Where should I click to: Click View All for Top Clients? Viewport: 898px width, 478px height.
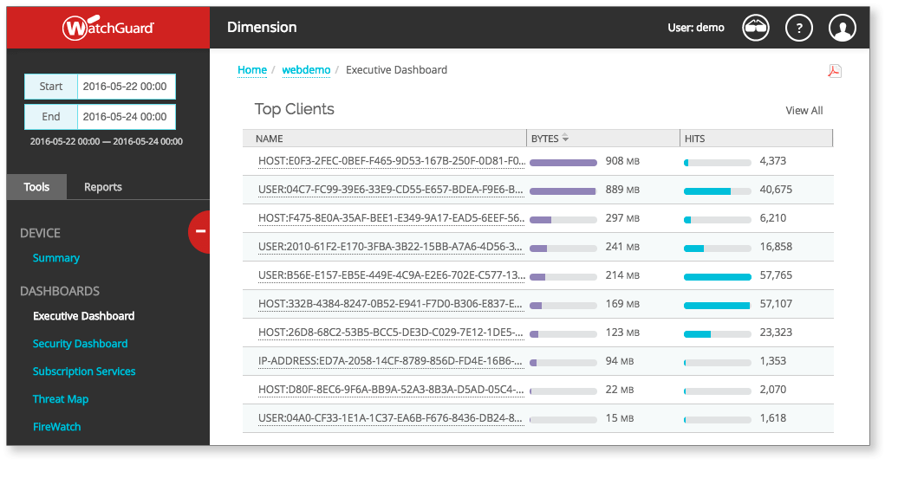point(804,111)
